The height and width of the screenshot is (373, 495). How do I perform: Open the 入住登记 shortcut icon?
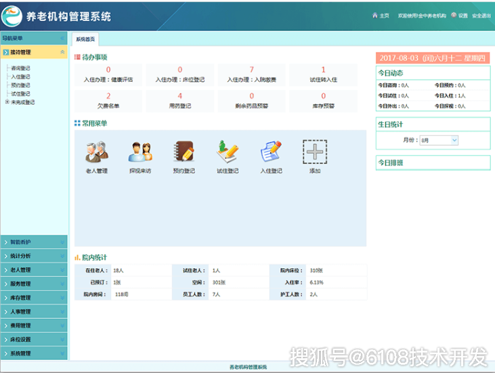click(271, 151)
